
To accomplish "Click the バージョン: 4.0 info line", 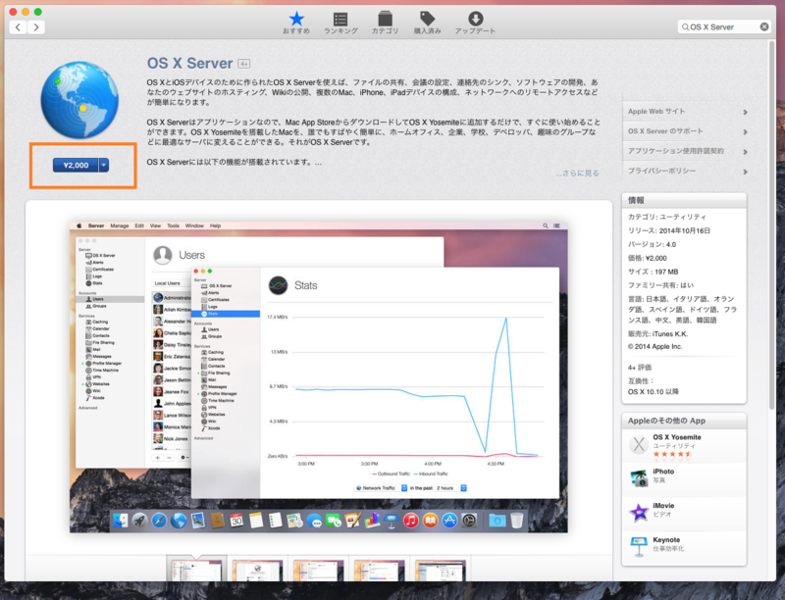I will pos(652,244).
